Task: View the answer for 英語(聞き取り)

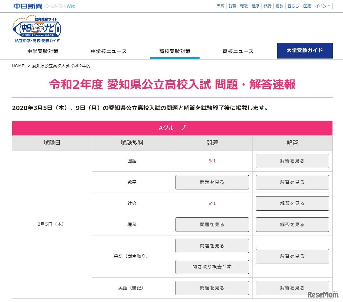Action: 292,256
